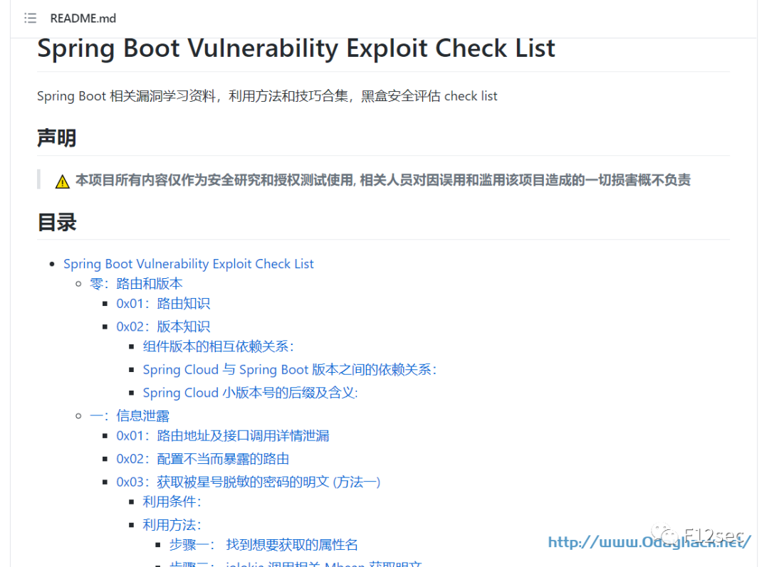Click the README.md file title

(x=83, y=18)
